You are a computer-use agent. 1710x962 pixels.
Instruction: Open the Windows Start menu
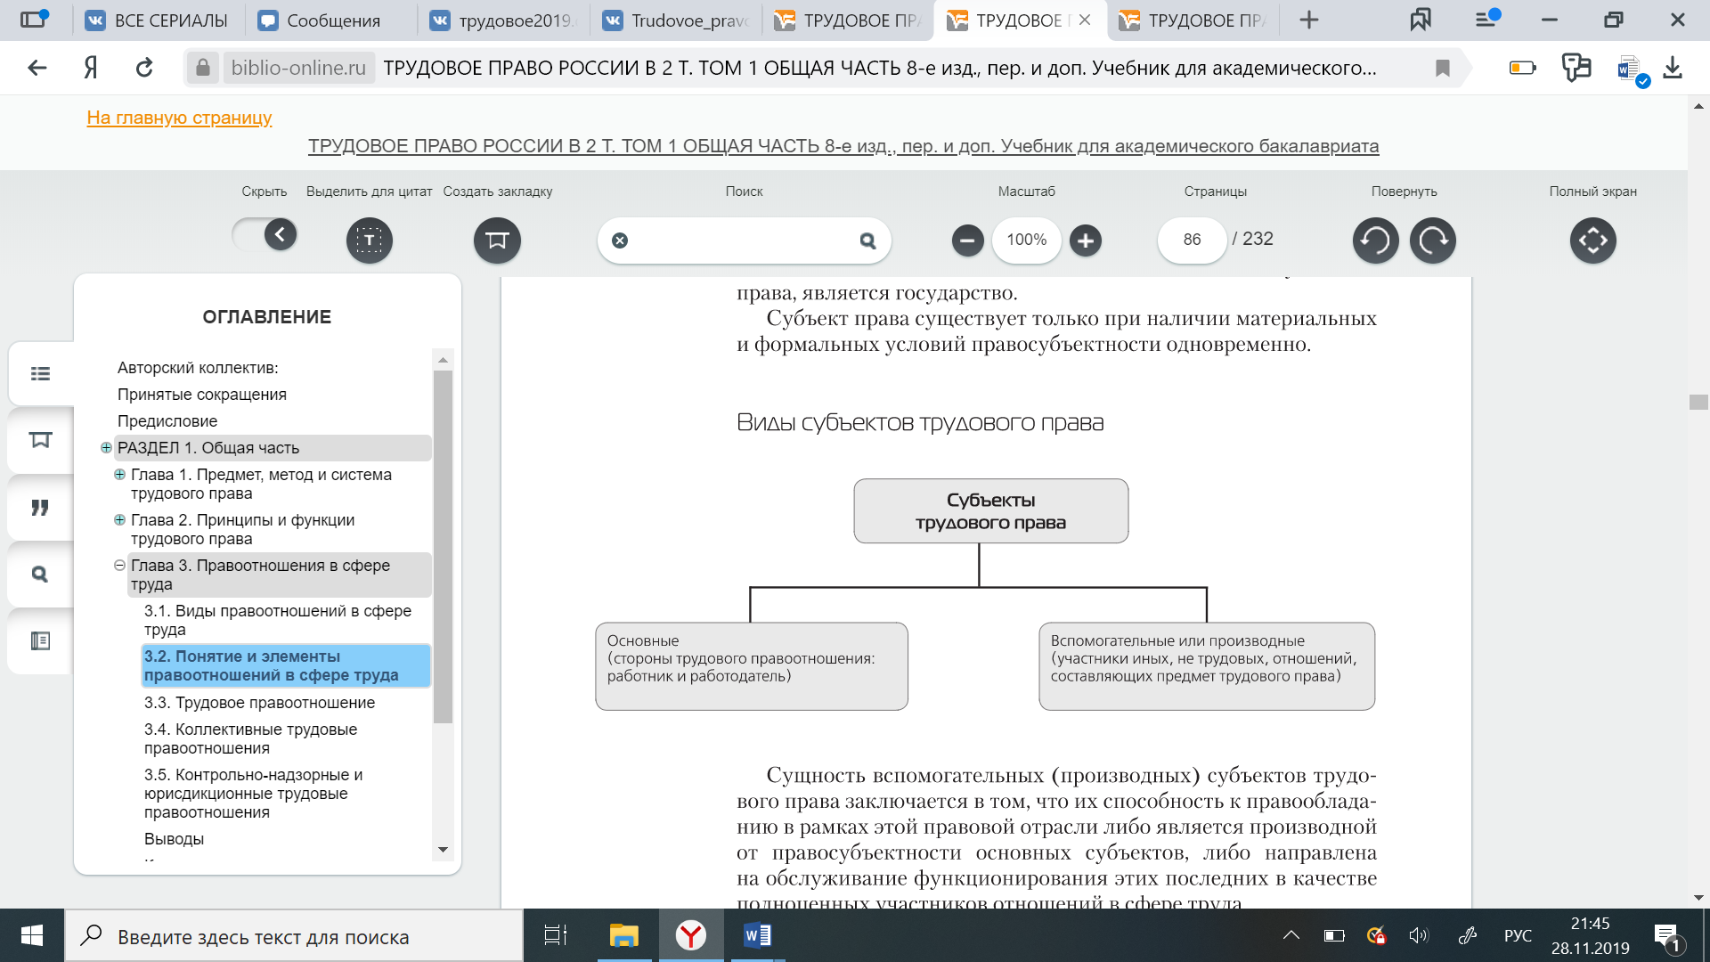tap(32, 935)
